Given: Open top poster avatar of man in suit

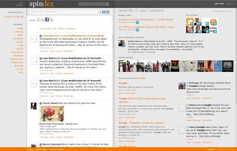Looking at the screenshot, I should click(x=197, y=22).
